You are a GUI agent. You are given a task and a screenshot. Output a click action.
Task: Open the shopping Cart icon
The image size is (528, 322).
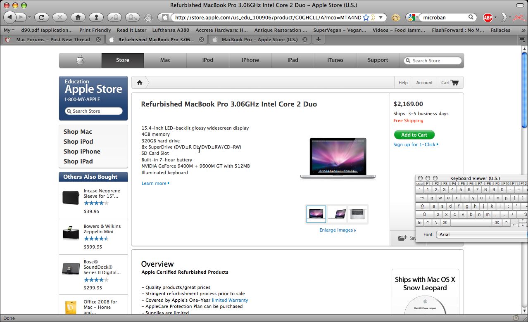pos(455,83)
